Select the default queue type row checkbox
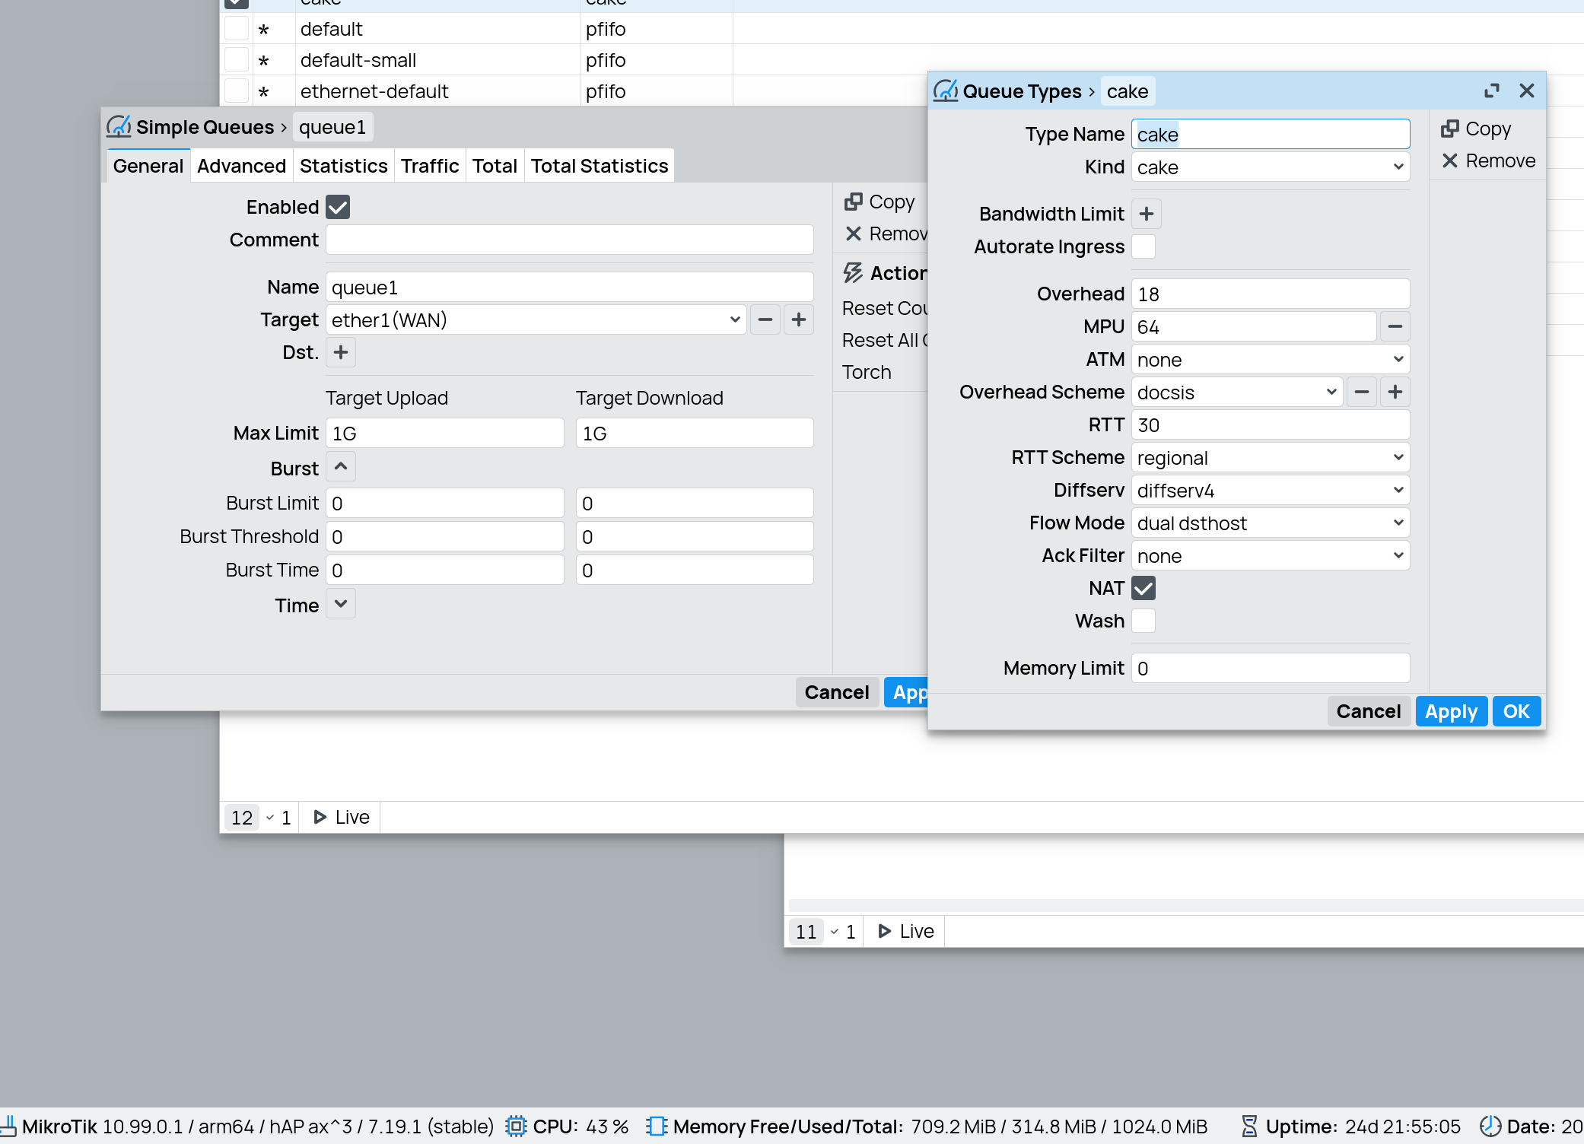This screenshot has width=1584, height=1144. 237,29
